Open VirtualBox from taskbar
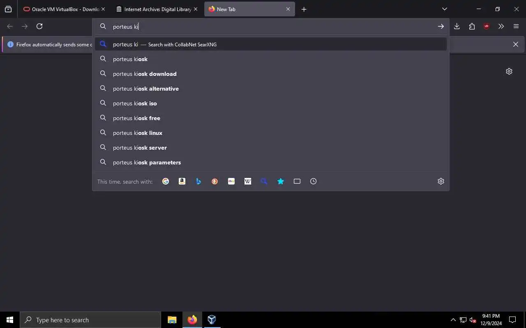The image size is (526, 328). pos(212,320)
